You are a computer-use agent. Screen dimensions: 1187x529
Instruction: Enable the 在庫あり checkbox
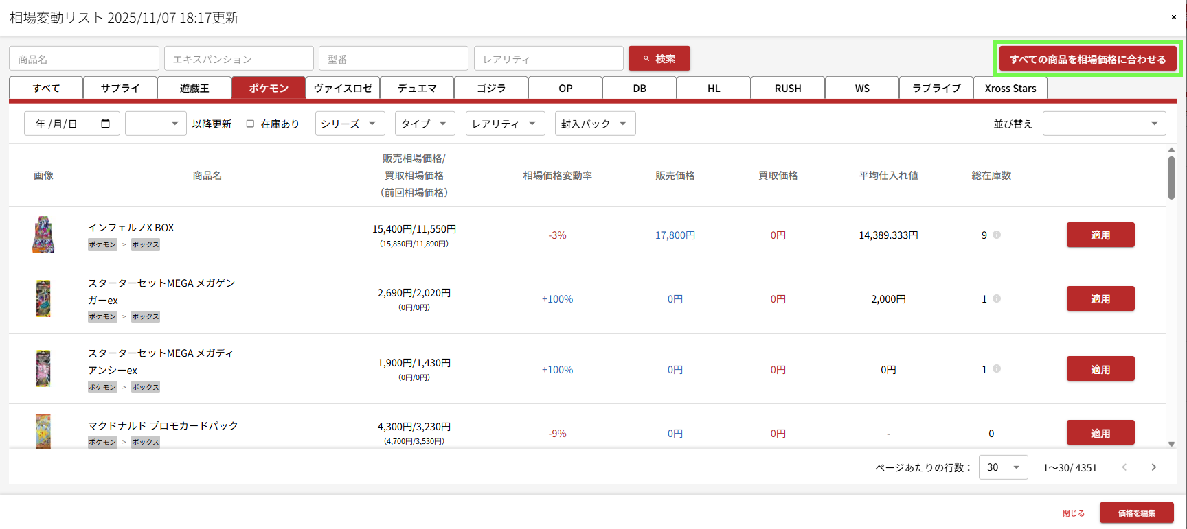point(250,124)
